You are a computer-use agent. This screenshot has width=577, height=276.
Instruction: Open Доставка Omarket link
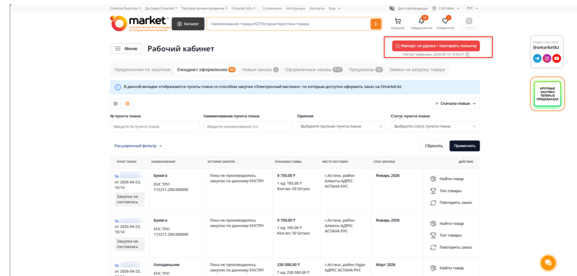(161, 8)
